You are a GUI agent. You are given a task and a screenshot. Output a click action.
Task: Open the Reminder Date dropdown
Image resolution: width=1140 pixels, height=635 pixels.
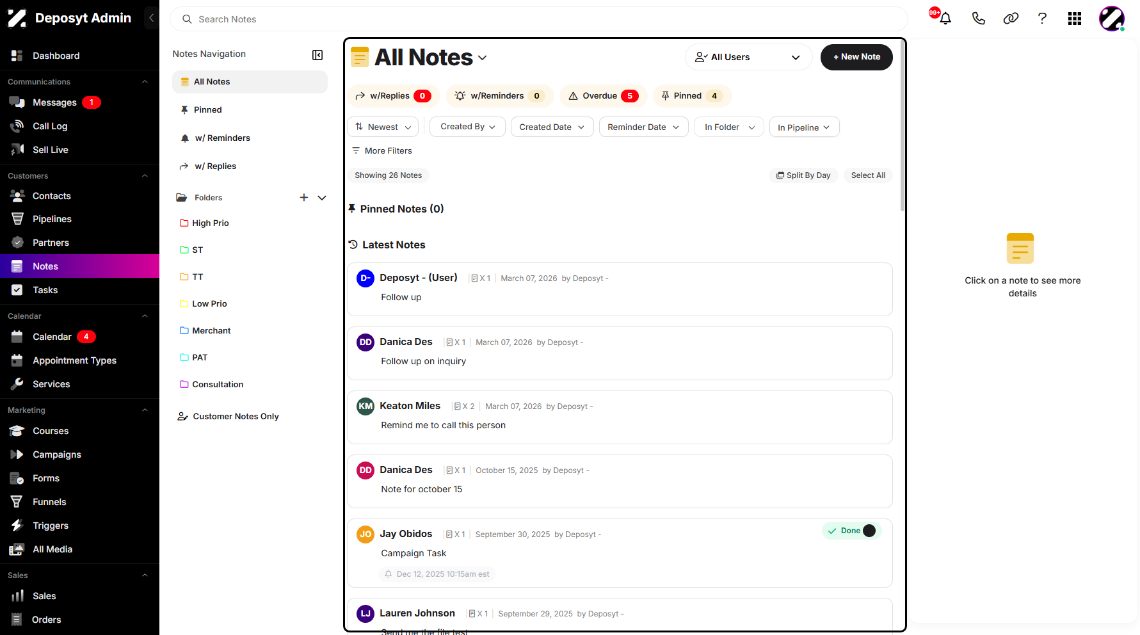(x=643, y=127)
